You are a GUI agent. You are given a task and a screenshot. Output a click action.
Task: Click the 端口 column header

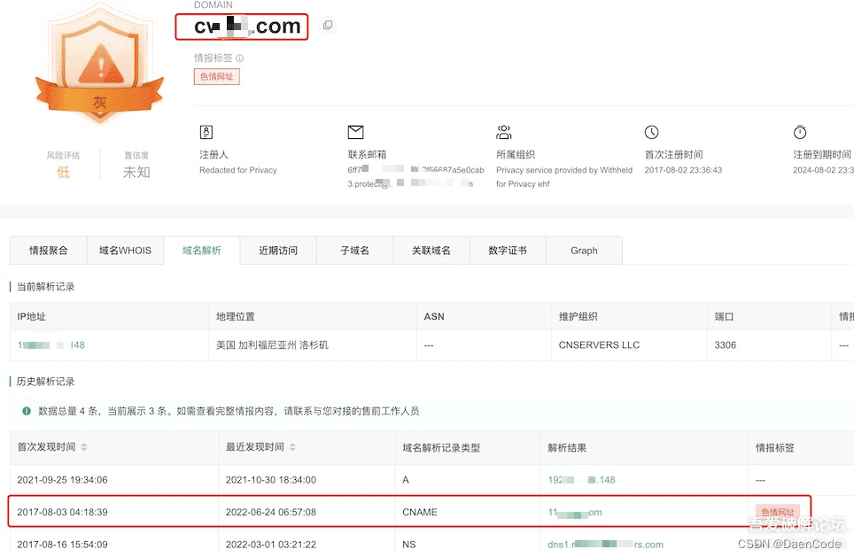tap(724, 316)
